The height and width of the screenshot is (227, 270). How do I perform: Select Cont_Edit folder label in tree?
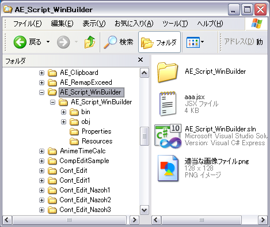pyautogui.click(x=73, y=171)
